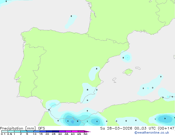
Task: Select the legend swatch between 2 and 5
Action: (x=24, y=131)
